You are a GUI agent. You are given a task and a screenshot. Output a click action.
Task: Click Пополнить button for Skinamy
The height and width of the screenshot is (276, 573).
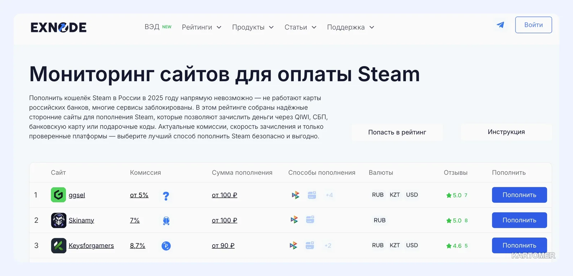coord(520,220)
